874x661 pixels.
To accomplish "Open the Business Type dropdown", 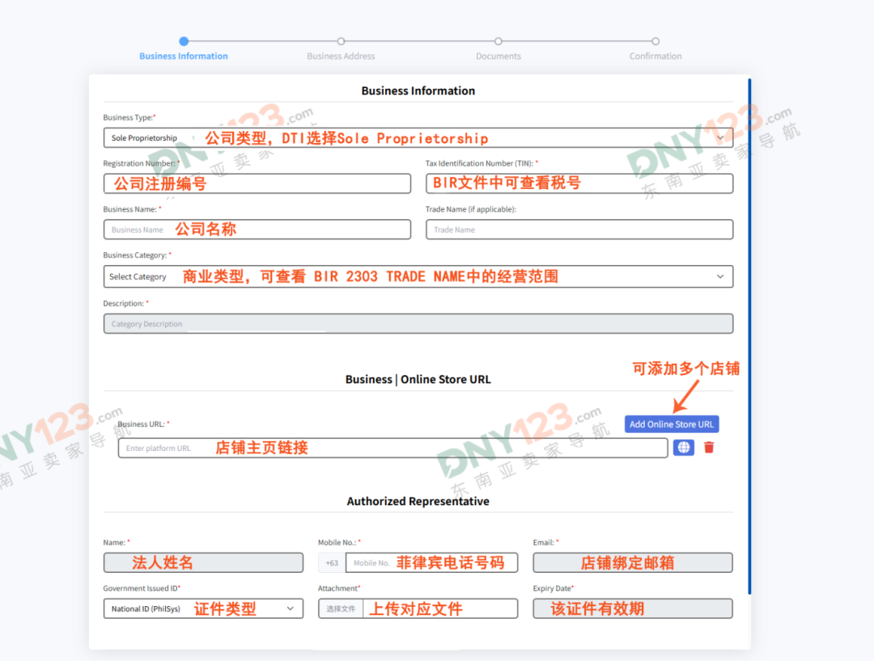I will pyautogui.click(x=418, y=137).
